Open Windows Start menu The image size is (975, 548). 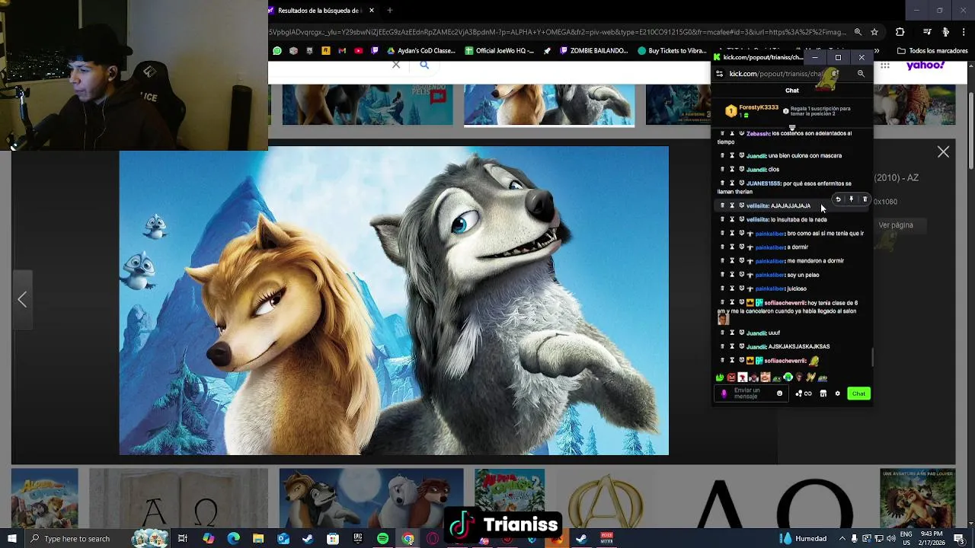(x=12, y=539)
